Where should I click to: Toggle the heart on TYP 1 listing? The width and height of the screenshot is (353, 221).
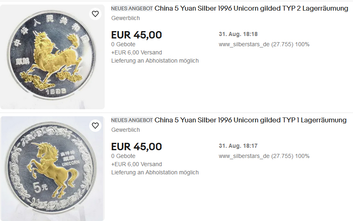click(x=95, y=126)
